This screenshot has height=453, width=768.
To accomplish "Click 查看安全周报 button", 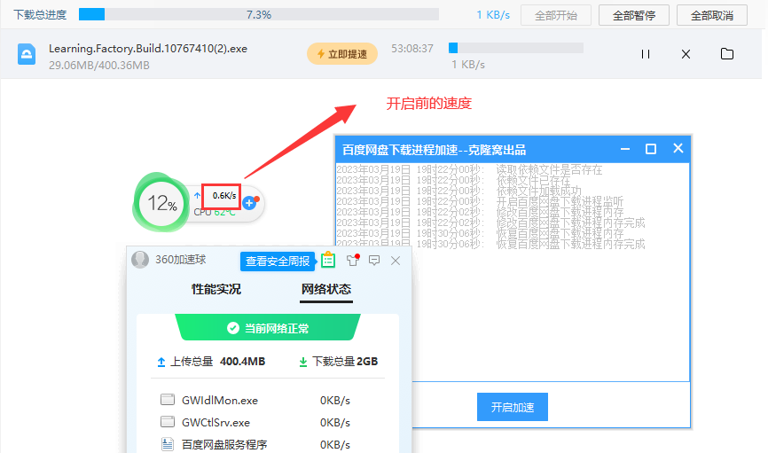I will (278, 261).
